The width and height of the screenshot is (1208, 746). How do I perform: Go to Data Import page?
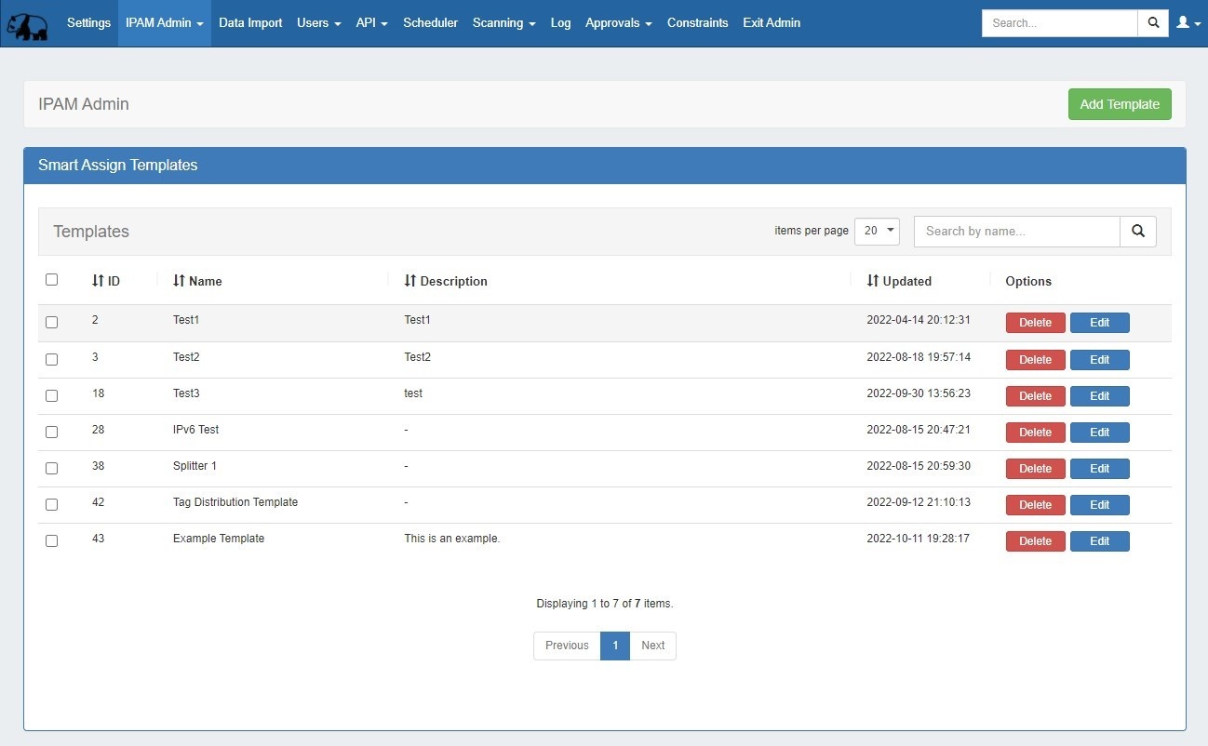point(250,23)
